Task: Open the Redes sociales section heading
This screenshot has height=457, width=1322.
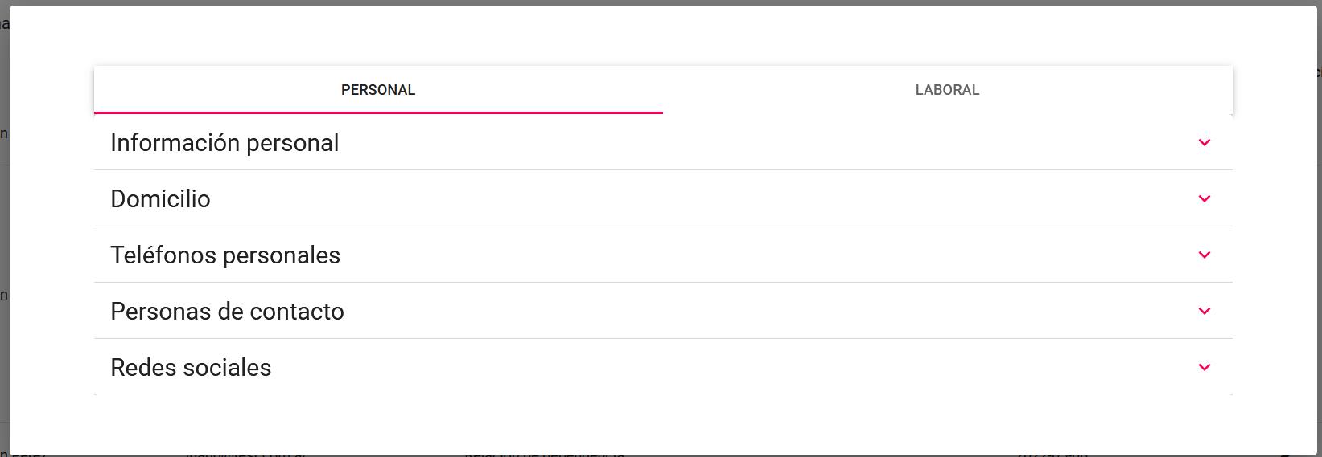Action: 191,368
